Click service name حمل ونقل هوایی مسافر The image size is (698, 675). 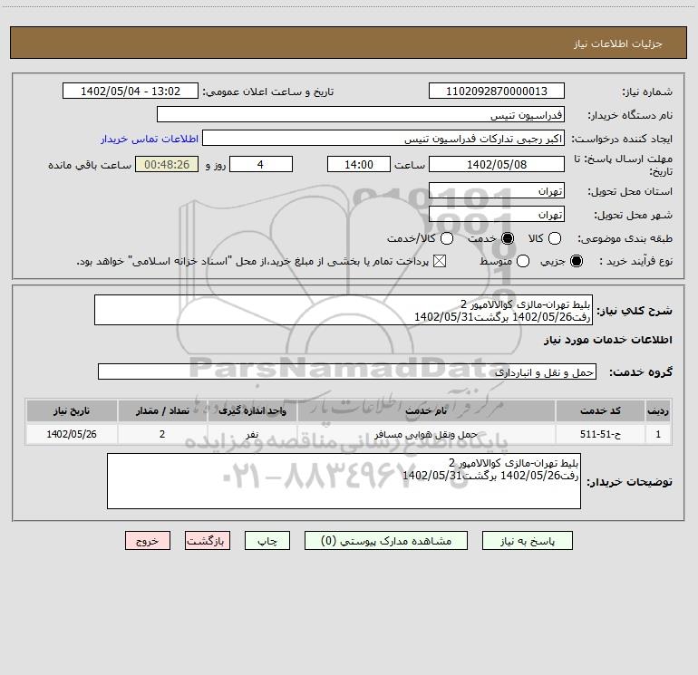click(426, 434)
